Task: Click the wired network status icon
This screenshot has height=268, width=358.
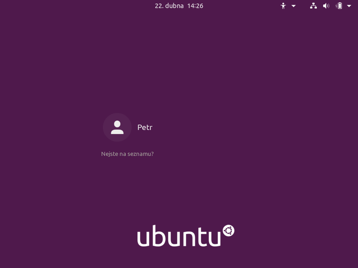Action: pyautogui.click(x=313, y=6)
